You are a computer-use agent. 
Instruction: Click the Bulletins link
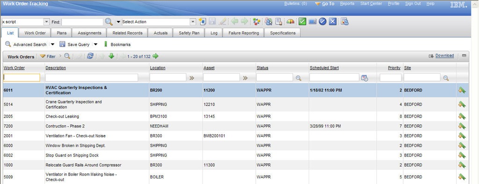pyautogui.click(x=296, y=4)
